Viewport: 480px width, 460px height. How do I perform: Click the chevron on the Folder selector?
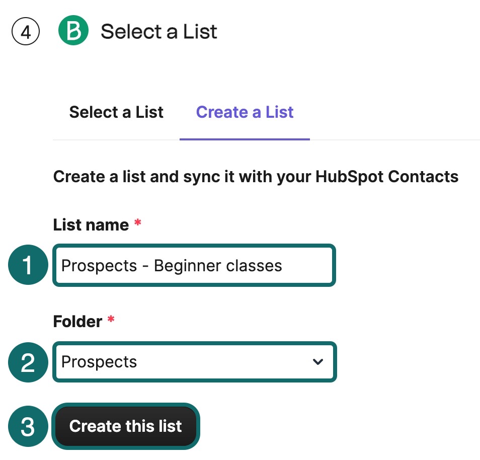[x=318, y=362]
